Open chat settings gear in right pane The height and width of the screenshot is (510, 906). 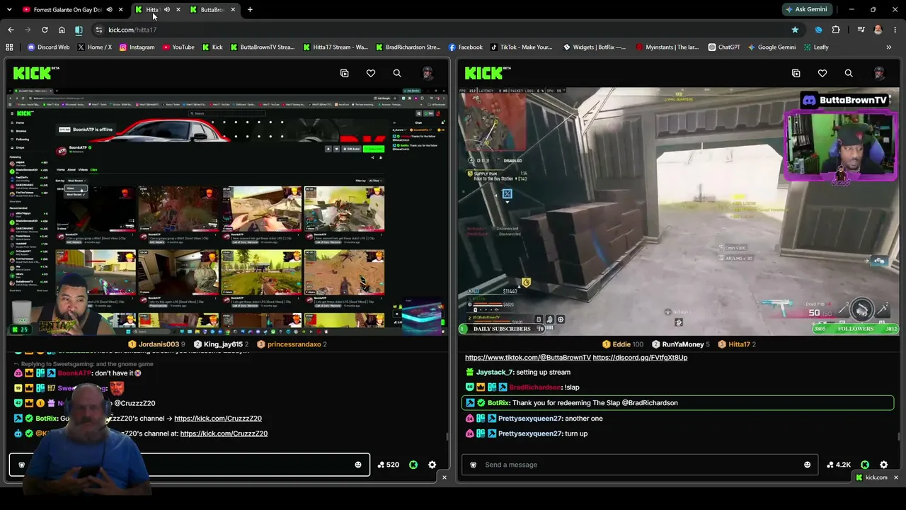tap(884, 465)
